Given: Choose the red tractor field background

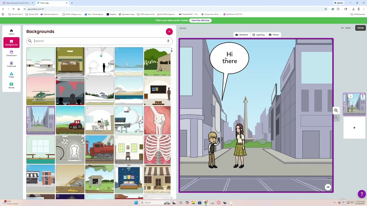Looking at the screenshot, I should point(70,120).
